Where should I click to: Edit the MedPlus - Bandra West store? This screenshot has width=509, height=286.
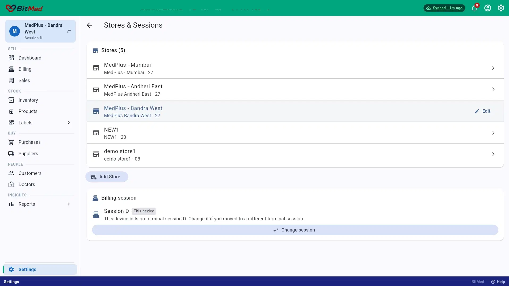482,111
